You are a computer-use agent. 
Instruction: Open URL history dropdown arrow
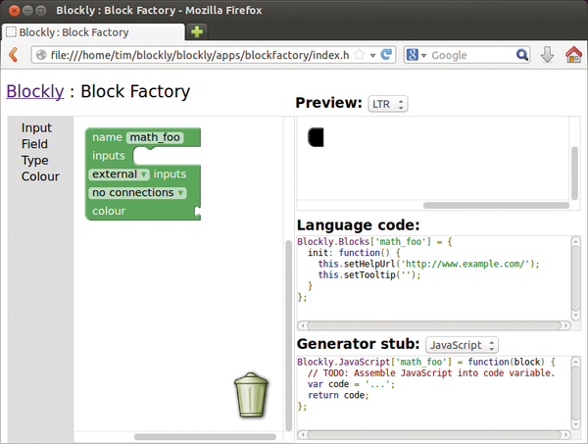[x=372, y=56]
